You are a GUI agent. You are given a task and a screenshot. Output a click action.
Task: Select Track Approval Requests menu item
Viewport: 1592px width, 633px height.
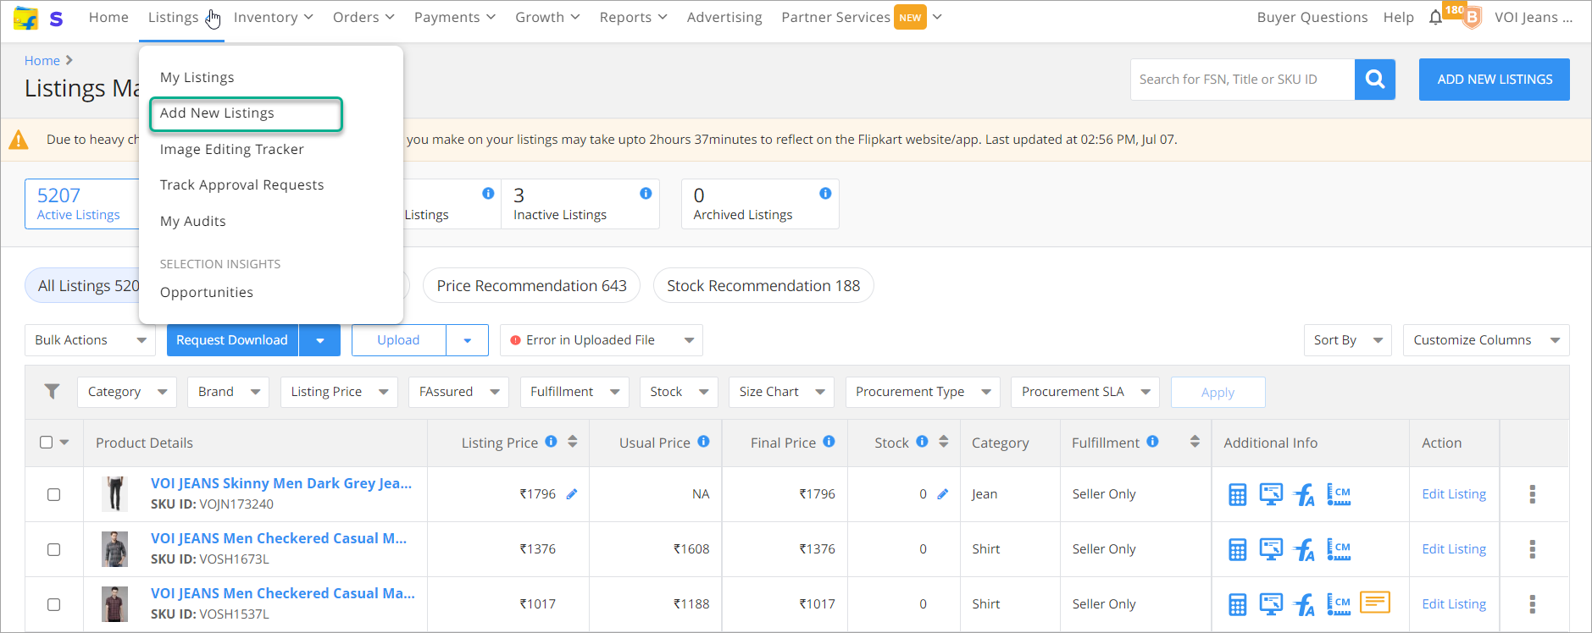click(x=242, y=185)
